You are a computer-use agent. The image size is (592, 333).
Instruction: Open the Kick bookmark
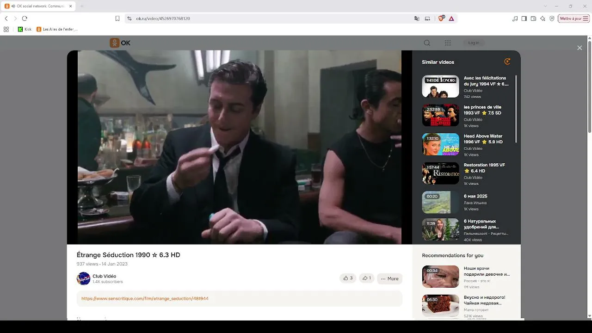click(25, 29)
